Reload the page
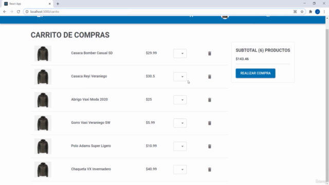 coord(19,12)
